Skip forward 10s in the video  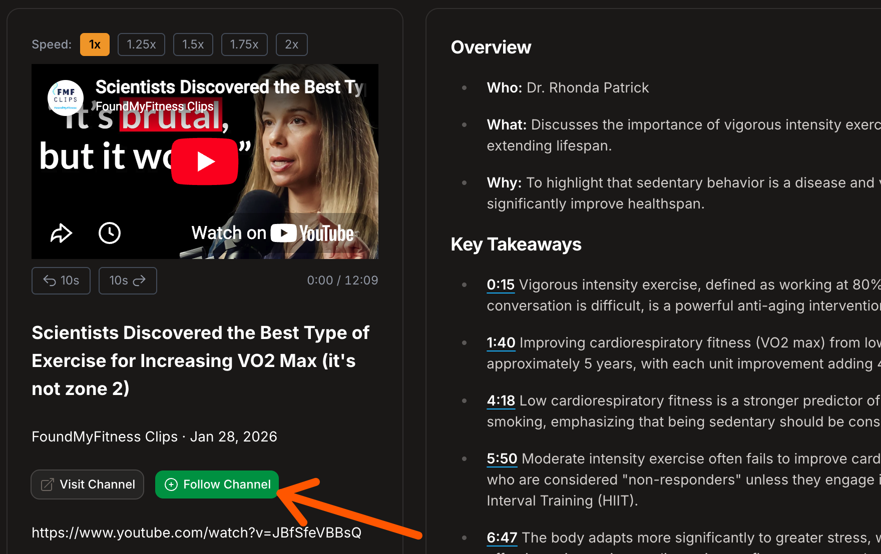[x=128, y=280]
